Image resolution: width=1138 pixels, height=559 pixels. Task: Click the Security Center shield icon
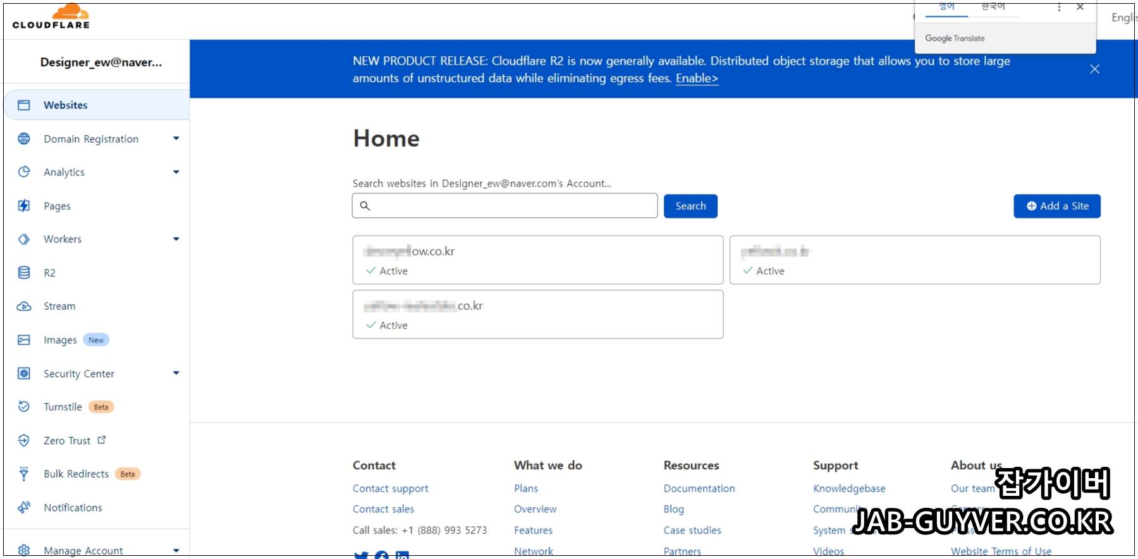24,373
